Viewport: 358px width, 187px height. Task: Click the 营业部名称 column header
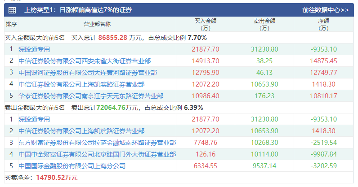tap(97, 24)
